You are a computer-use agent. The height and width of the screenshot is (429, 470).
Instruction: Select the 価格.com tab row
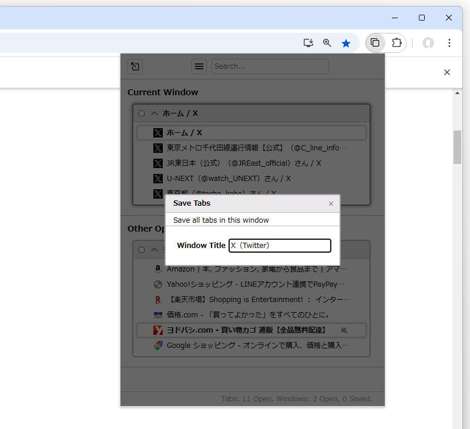point(251,315)
